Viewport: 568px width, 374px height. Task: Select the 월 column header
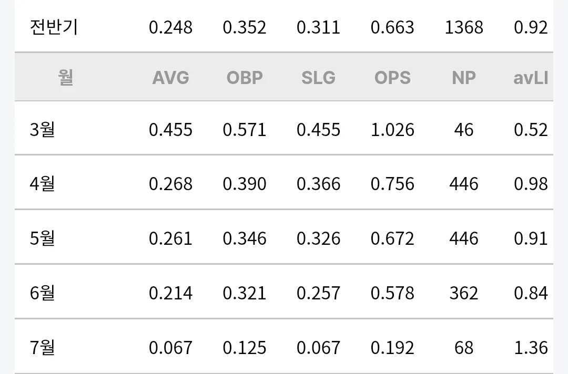[66, 77]
